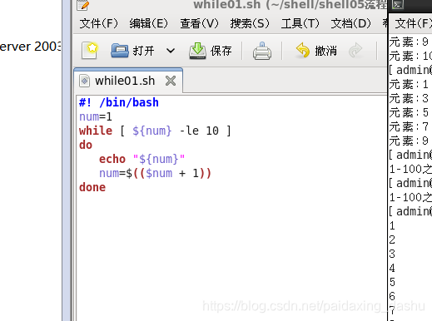Open the 工具(T) menu

[300, 23]
